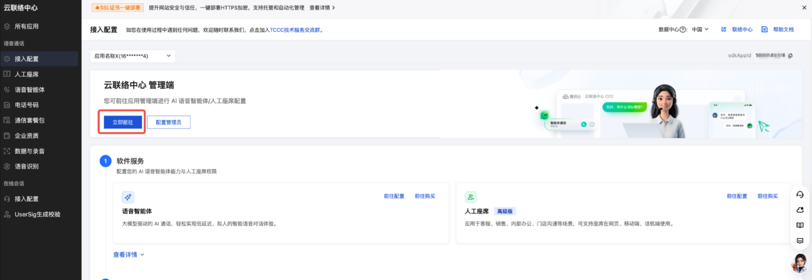Open the 中国 data center dropdown
This screenshot has width=812, height=280.
[700, 29]
